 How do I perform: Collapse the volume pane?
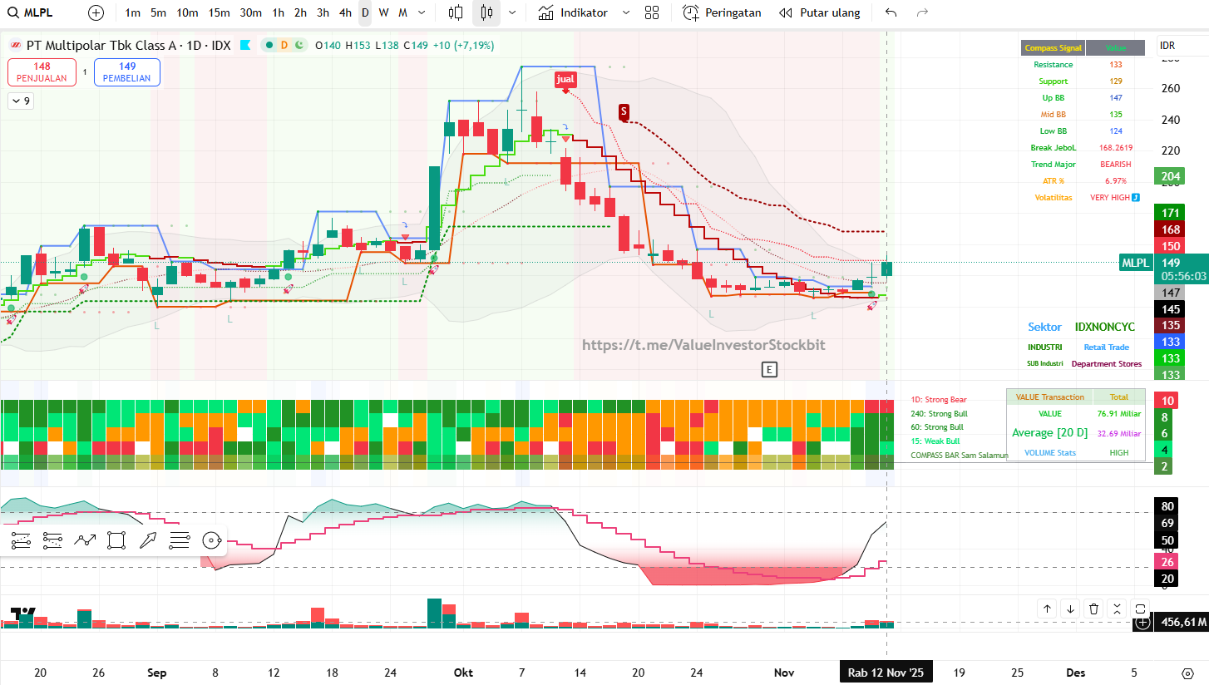1117,609
